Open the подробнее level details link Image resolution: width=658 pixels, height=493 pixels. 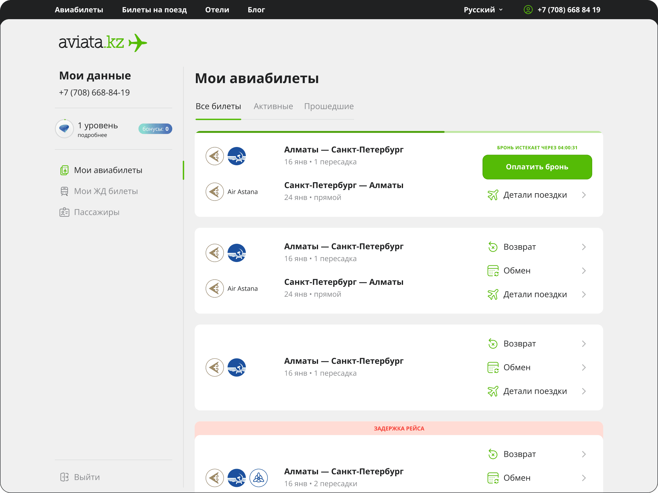[x=92, y=135]
